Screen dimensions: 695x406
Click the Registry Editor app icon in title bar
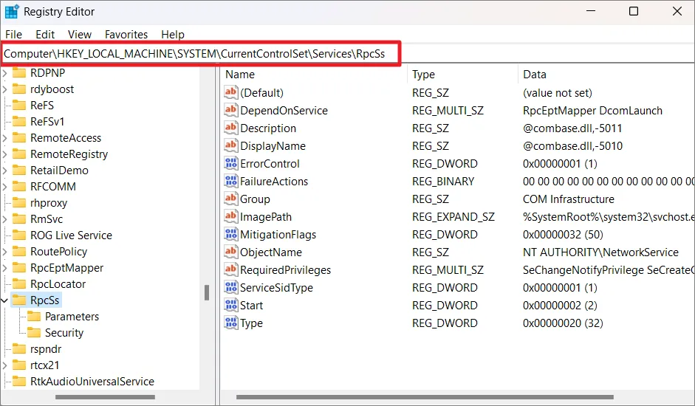(x=12, y=12)
